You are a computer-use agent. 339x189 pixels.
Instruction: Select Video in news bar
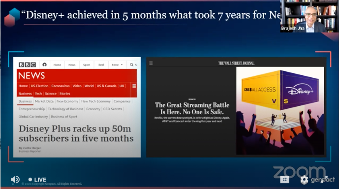[x=77, y=86]
